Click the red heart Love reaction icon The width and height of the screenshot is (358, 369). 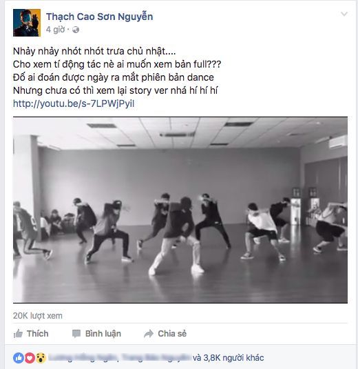[30, 358]
